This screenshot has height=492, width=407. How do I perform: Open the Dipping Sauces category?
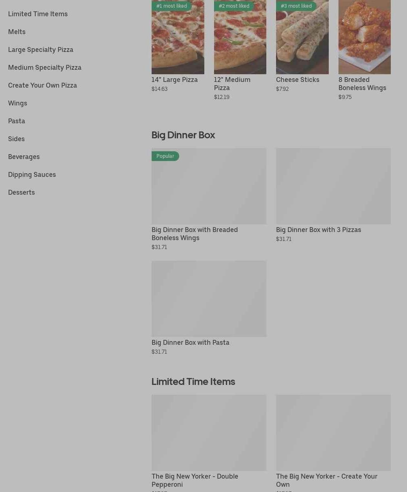[x=32, y=174]
